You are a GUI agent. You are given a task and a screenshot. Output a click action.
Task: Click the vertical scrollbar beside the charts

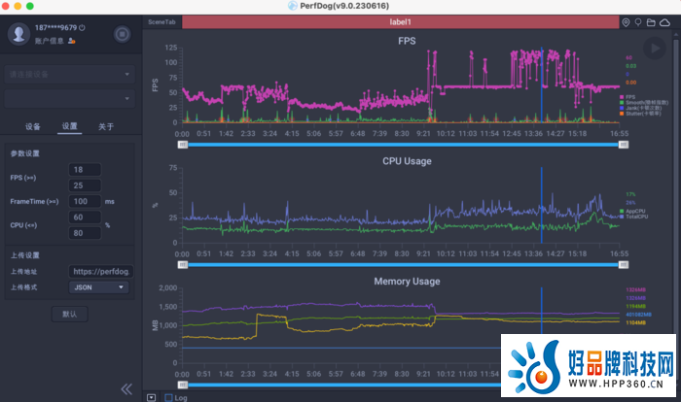click(x=675, y=186)
